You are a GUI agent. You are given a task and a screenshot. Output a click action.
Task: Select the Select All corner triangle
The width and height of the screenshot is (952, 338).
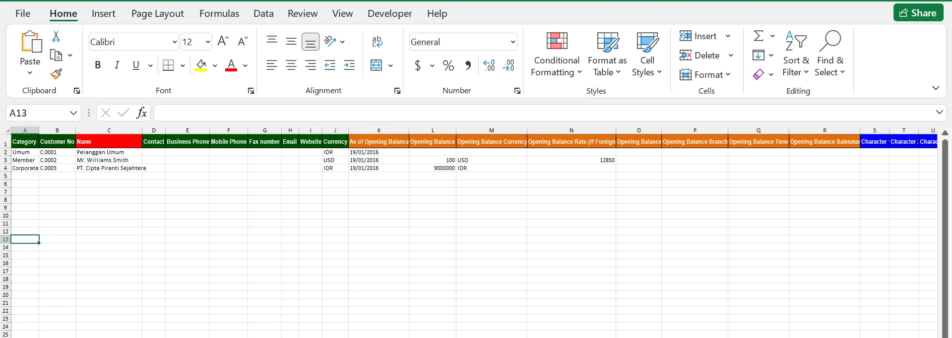[x=7, y=130]
